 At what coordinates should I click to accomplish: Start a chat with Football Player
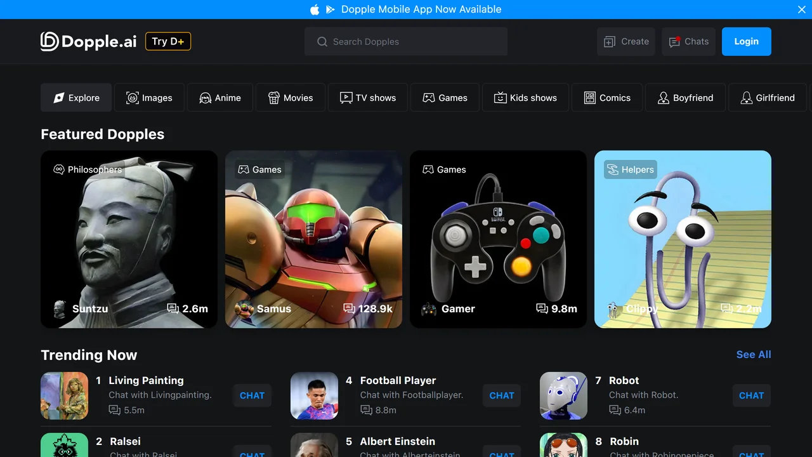tap(502, 395)
